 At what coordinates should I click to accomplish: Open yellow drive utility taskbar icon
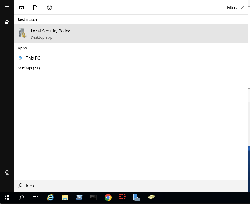click(x=151, y=197)
